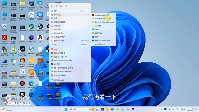
Task: Click the rename icon in the context menu
Action: (61, 6)
